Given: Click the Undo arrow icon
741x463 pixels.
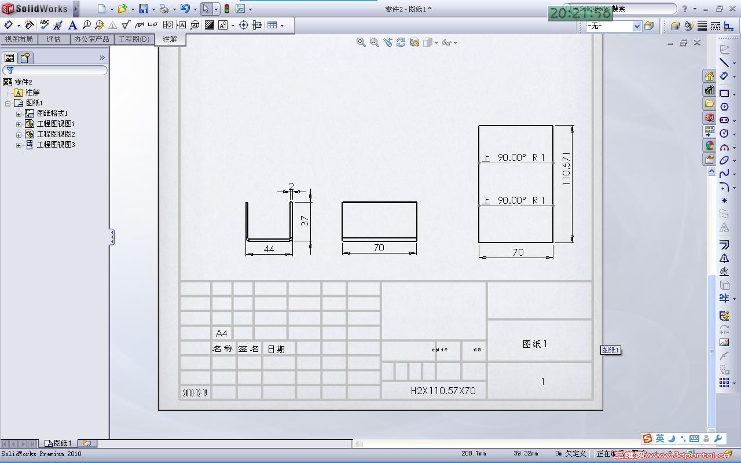Looking at the screenshot, I should pyautogui.click(x=185, y=9).
